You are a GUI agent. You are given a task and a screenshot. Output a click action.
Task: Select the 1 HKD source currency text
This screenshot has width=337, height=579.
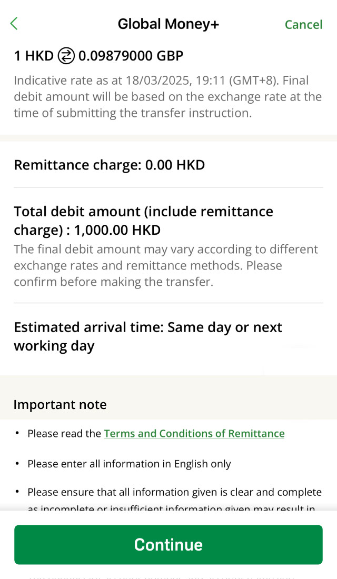[x=34, y=56]
